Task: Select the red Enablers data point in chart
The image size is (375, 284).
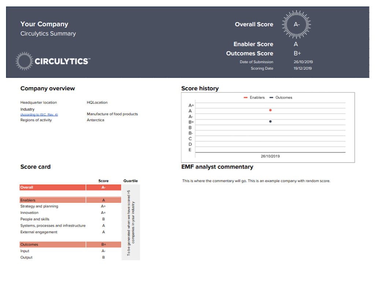Action: pos(270,110)
